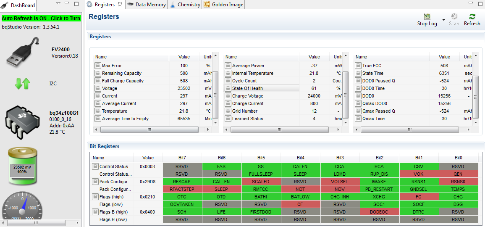Open the DashBoard view menu triangle

click(59, 3)
